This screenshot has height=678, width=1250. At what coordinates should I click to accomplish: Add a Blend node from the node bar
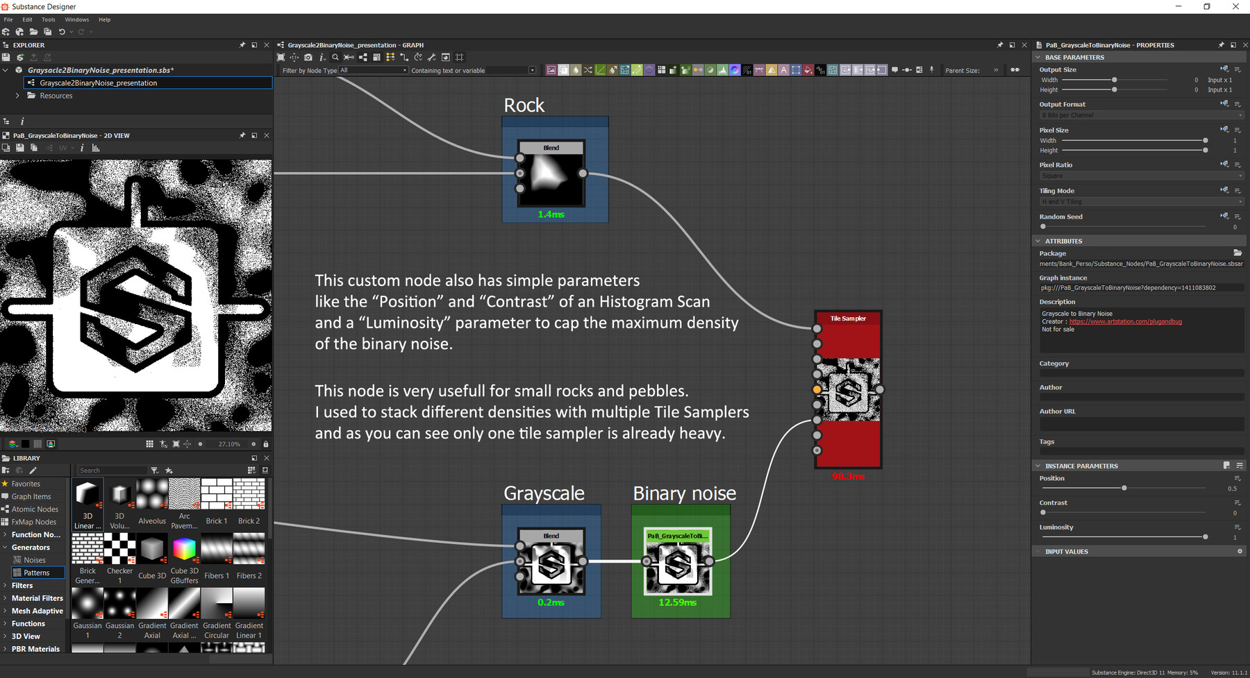point(563,70)
